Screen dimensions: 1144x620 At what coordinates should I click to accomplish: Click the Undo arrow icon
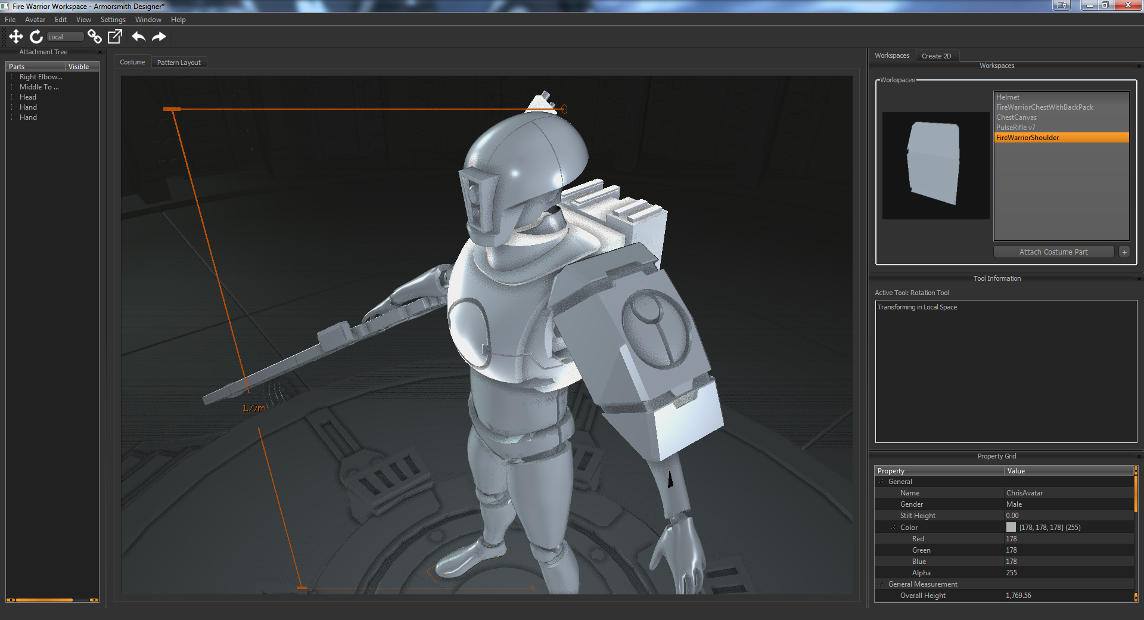coord(138,36)
